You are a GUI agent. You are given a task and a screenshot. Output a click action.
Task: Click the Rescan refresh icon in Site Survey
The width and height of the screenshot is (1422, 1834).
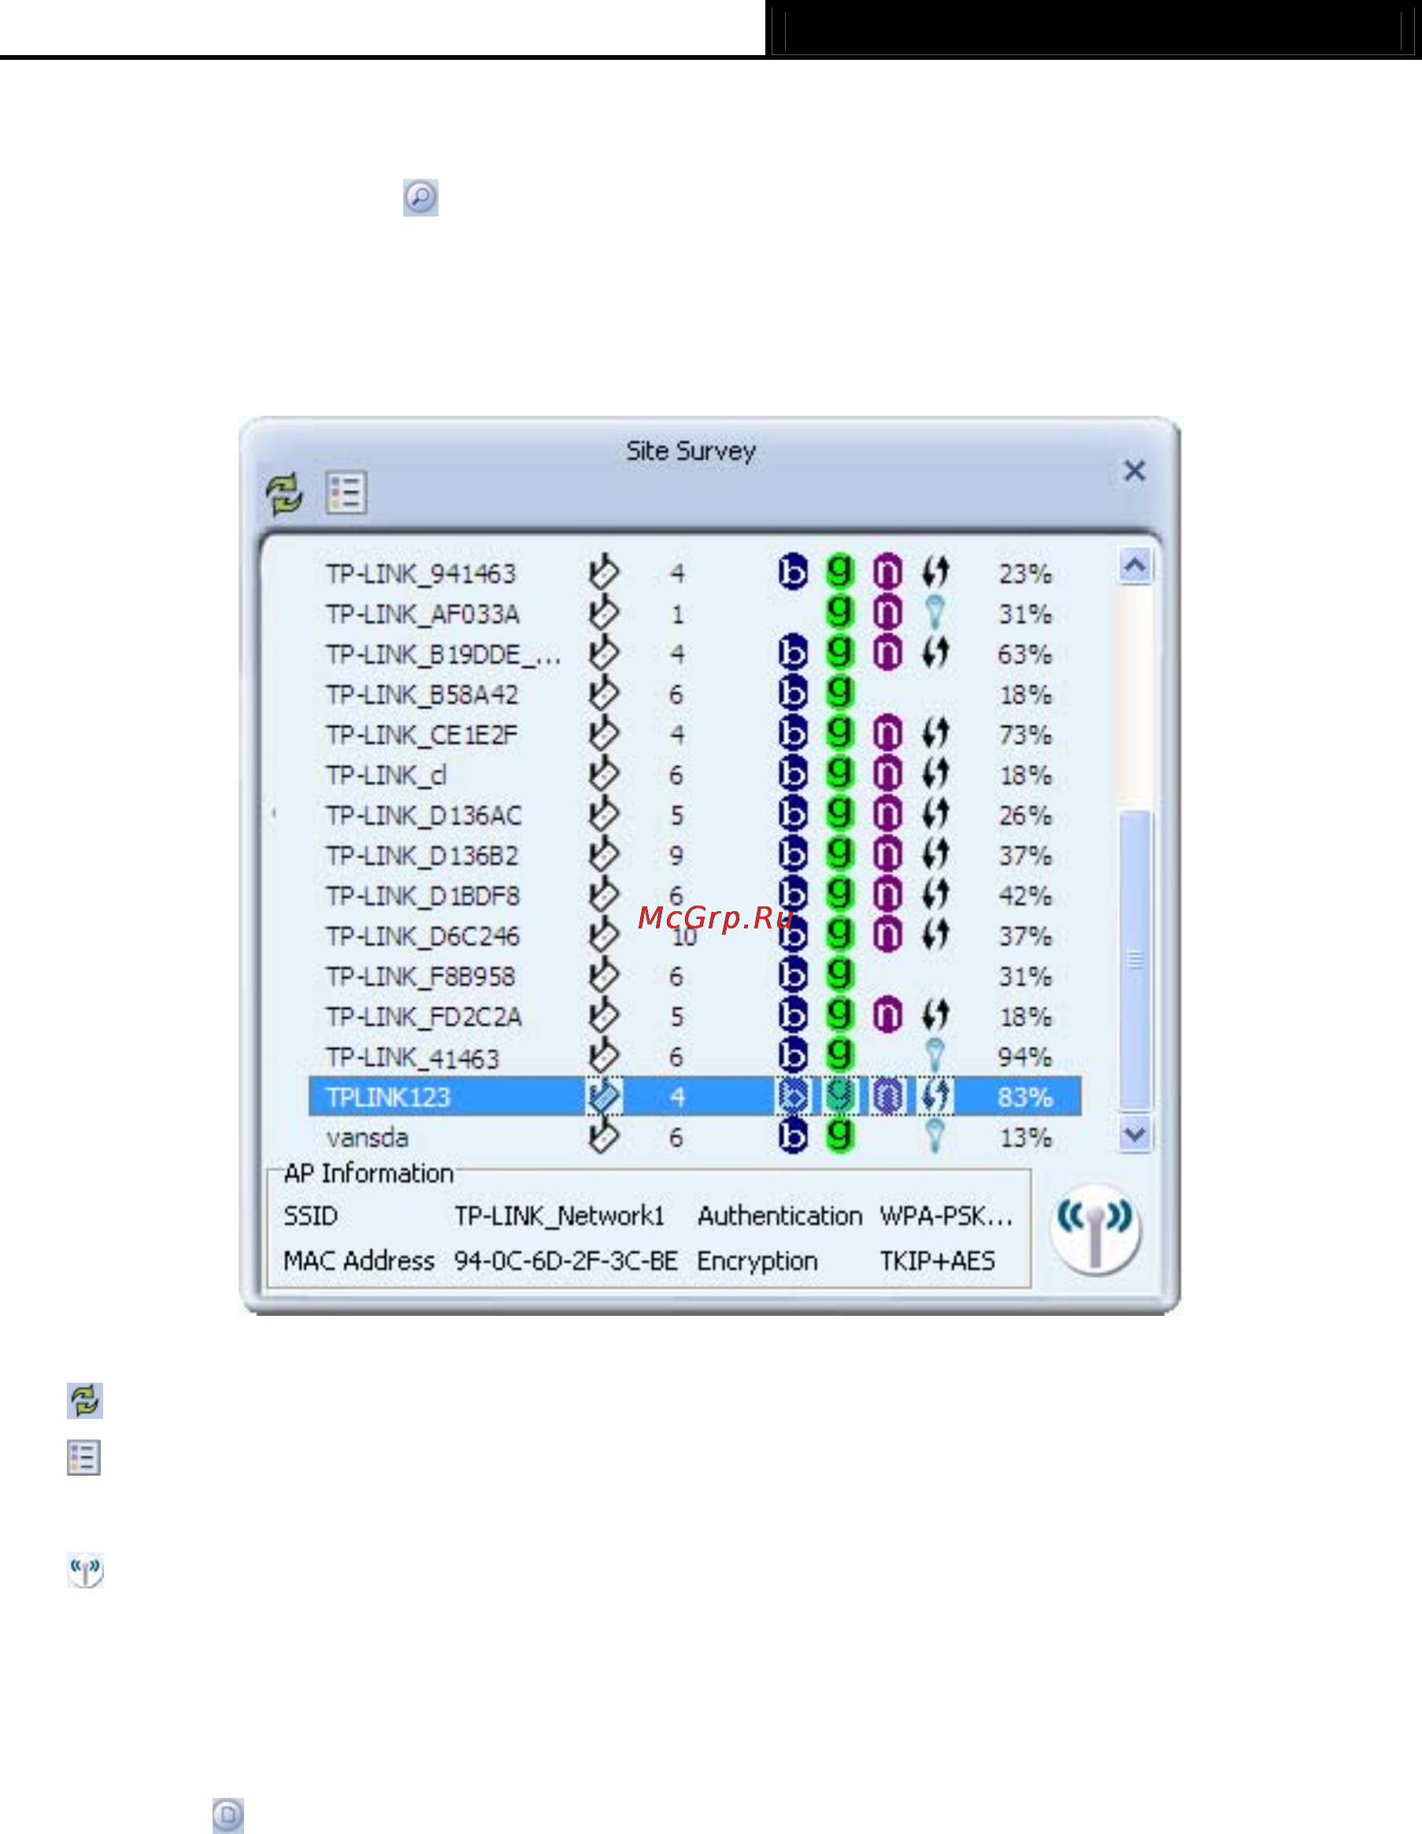coord(284,493)
